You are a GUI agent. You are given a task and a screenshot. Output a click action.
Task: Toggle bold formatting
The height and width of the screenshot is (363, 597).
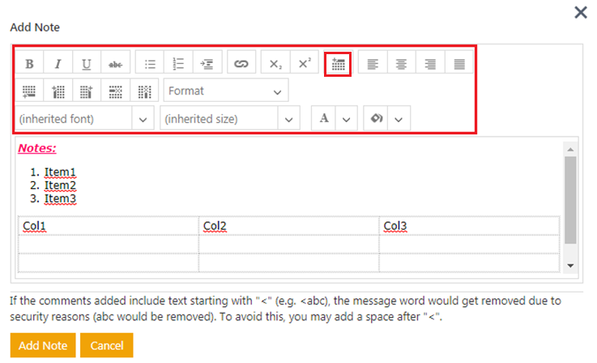pos(29,63)
